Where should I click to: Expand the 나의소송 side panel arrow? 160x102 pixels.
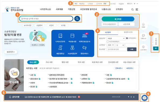pos(153,42)
